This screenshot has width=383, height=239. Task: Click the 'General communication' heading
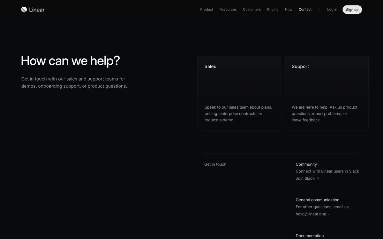coord(318,200)
